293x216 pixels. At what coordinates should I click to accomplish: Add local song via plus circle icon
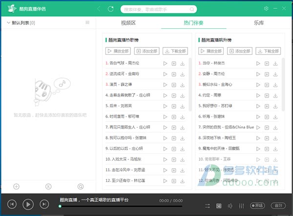coord(16,186)
